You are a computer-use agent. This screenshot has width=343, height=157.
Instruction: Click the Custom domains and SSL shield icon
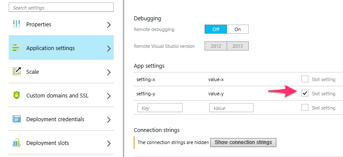(x=16, y=95)
